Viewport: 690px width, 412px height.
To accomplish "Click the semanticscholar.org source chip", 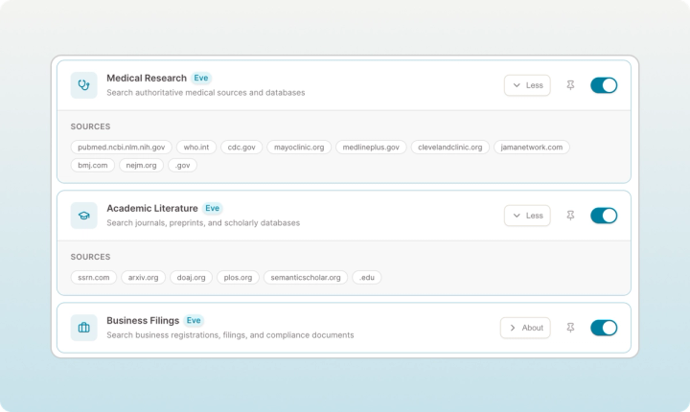I will pos(306,277).
